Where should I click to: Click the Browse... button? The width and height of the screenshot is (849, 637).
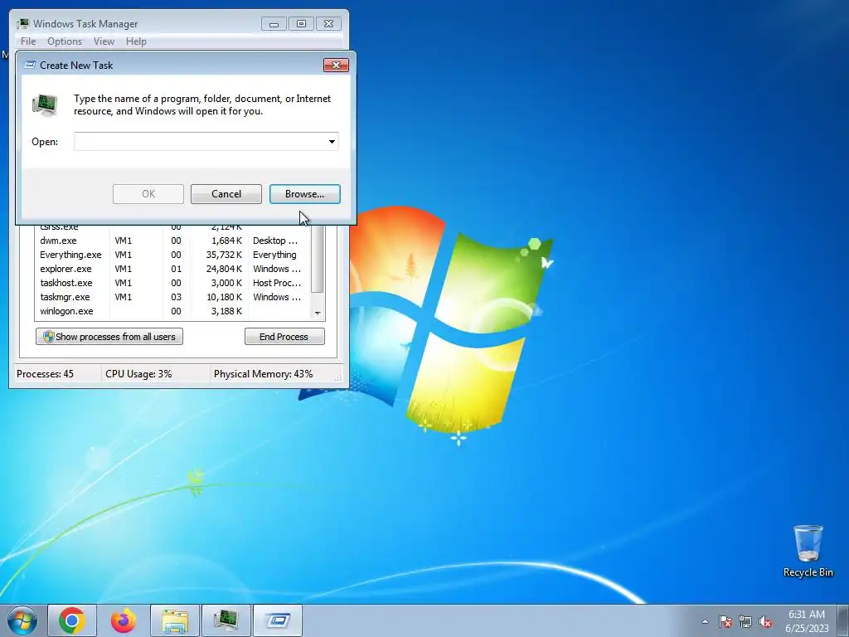[x=305, y=194]
